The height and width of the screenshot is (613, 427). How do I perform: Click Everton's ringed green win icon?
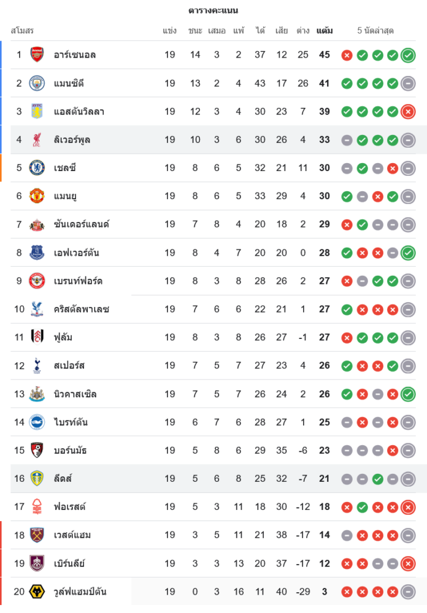408,253
